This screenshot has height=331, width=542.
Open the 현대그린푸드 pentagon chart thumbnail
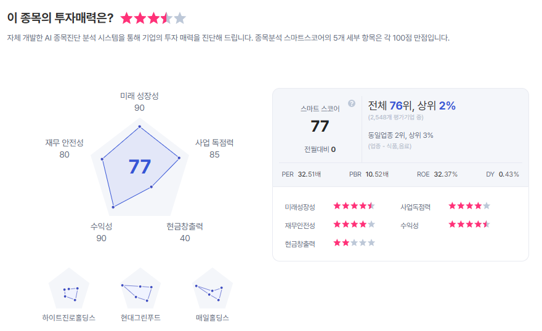(x=140, y=289)
